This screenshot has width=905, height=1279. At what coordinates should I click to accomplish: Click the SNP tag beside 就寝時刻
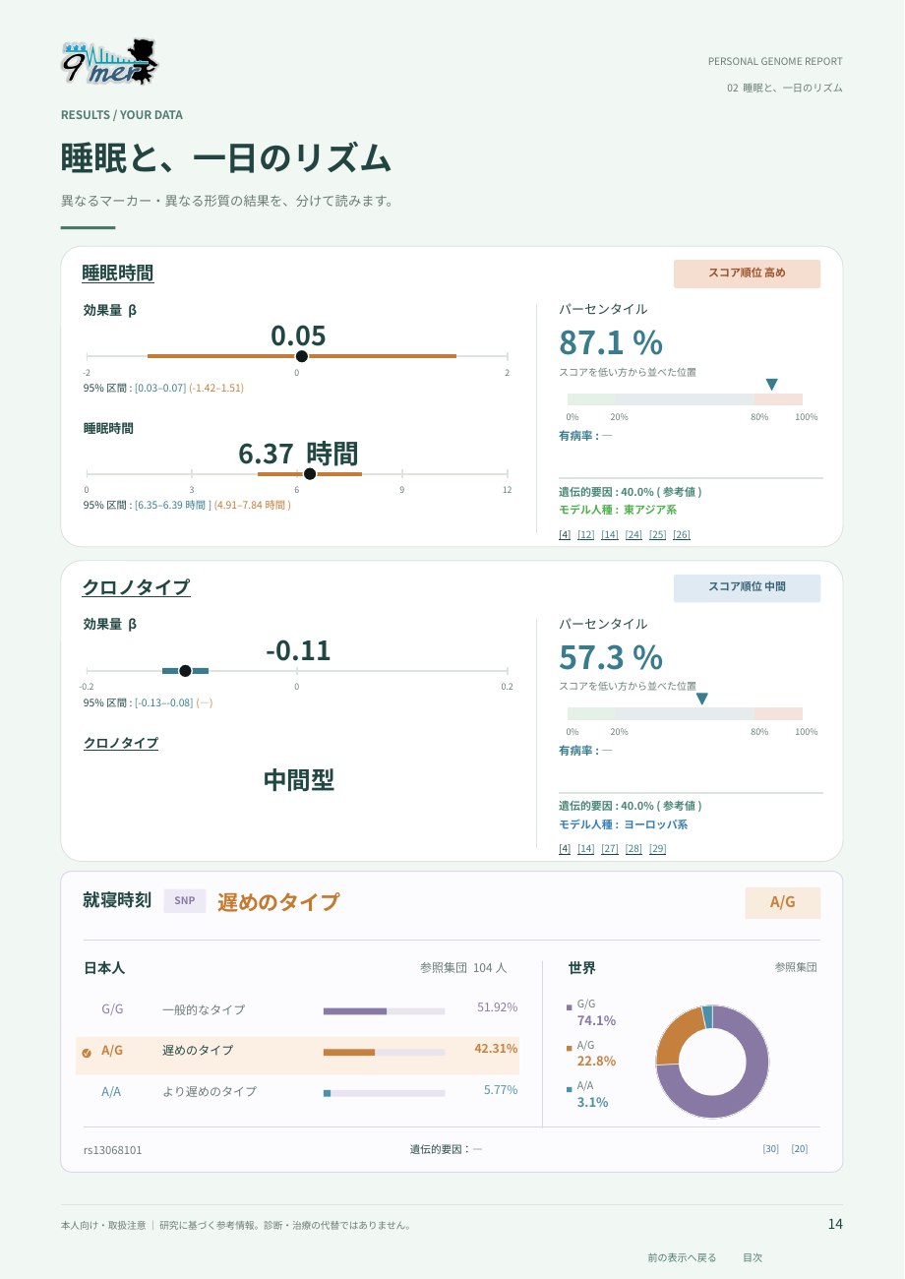pyautogui.click(x=185, y=900)
